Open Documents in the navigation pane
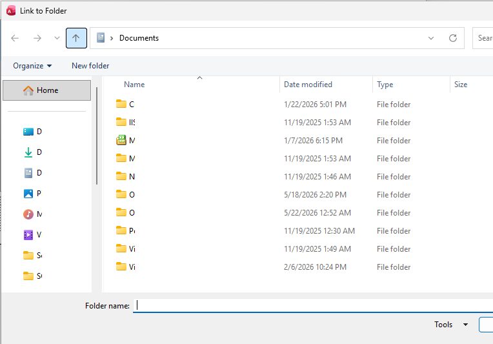 click(x=33, y=172)
